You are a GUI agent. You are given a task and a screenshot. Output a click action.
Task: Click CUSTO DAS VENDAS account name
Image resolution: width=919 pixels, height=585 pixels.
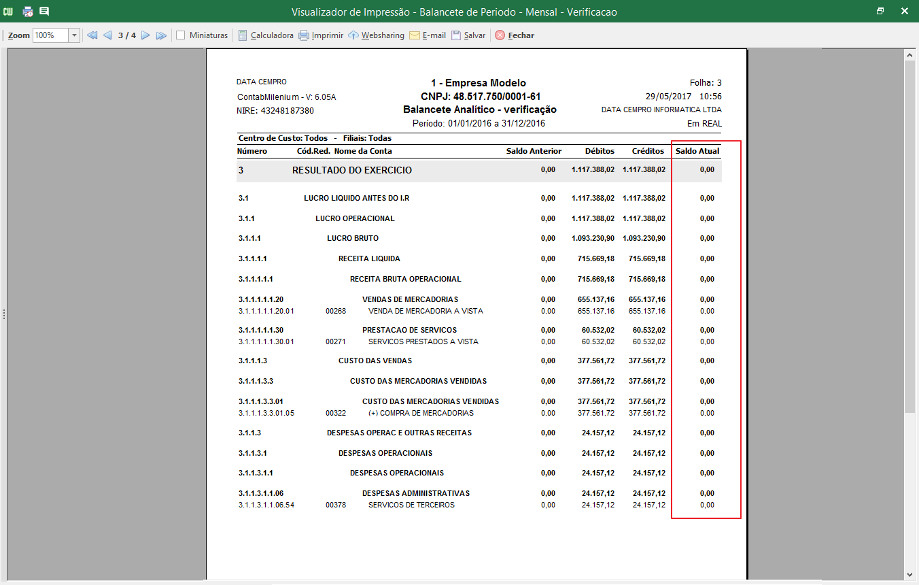375,361
